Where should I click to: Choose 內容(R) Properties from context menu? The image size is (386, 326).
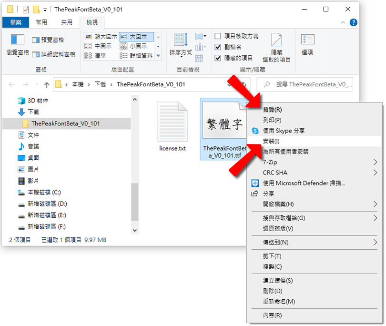[314, 316]
